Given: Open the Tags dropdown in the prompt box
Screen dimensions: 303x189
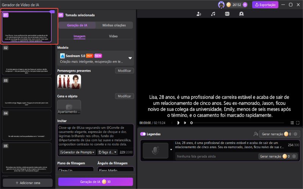Looking at the screenshot, I should tap(107, 152).
